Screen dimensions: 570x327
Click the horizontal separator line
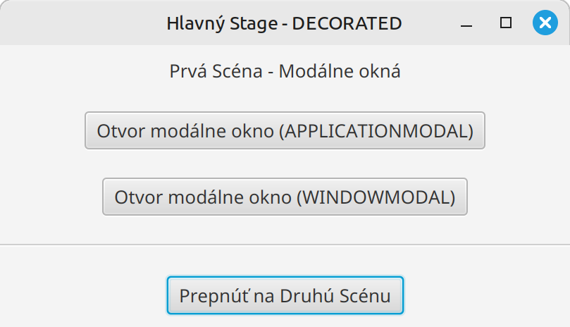coord(285,245)
